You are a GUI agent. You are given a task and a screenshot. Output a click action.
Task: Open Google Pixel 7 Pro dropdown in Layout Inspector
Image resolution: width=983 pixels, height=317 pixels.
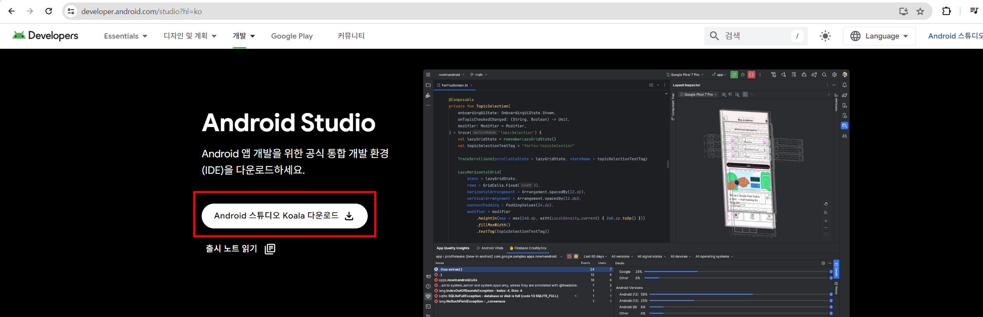tap(698, 94)
